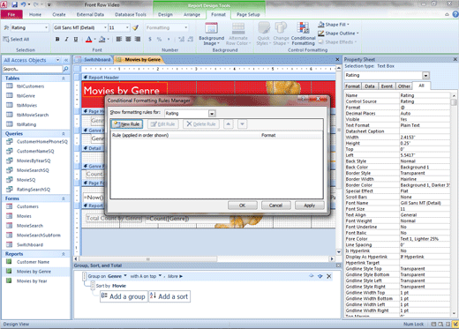This screenshot has height=329, width=459.
Task: Click the navigation pane Search field
Action: click(x=32, y=69)
